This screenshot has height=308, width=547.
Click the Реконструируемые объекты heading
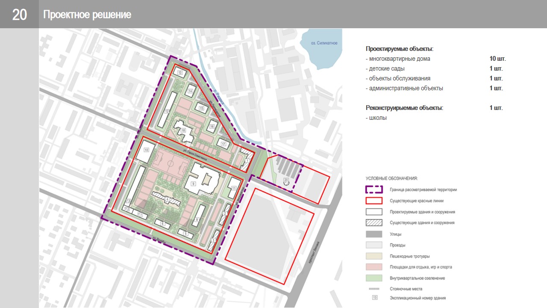(x=404, y=108)
